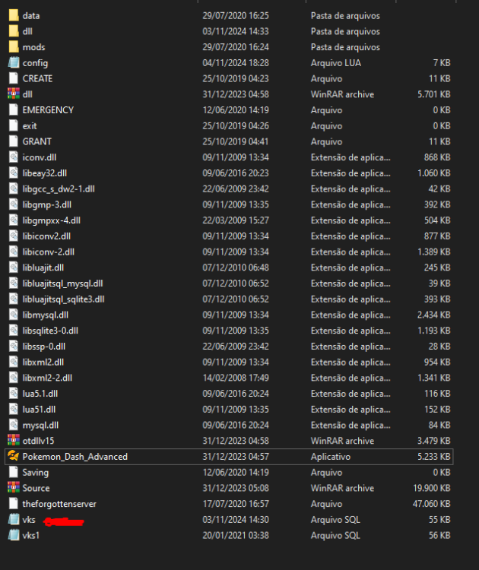Click the libssp-0.dll file icon

(14, 347)
